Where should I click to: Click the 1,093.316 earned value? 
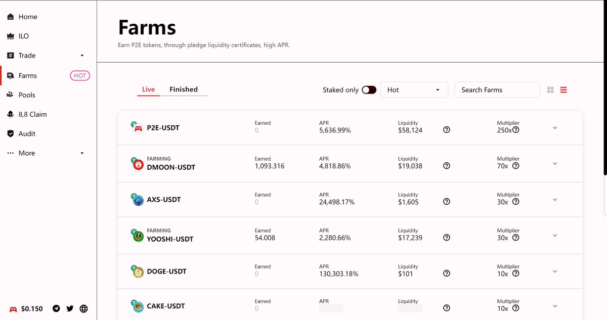tap(270, 166)
